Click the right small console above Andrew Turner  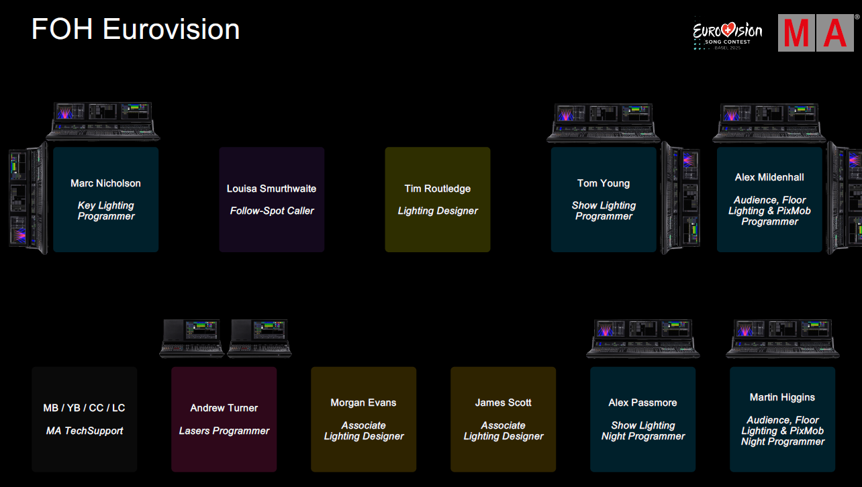(260, 338)
